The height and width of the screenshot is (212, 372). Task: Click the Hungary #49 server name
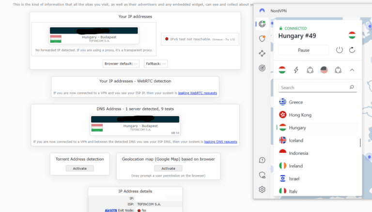coord(297,35)
